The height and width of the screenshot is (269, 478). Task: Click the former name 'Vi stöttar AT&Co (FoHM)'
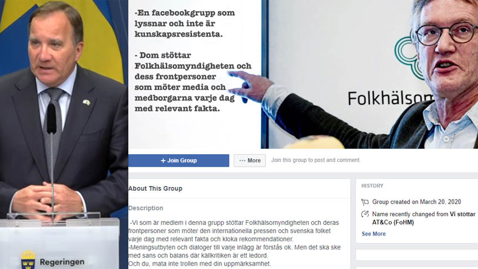coord(424,218)
